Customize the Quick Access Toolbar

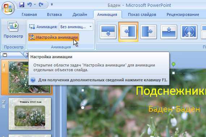pyautogui.click(x=52, y=5)
